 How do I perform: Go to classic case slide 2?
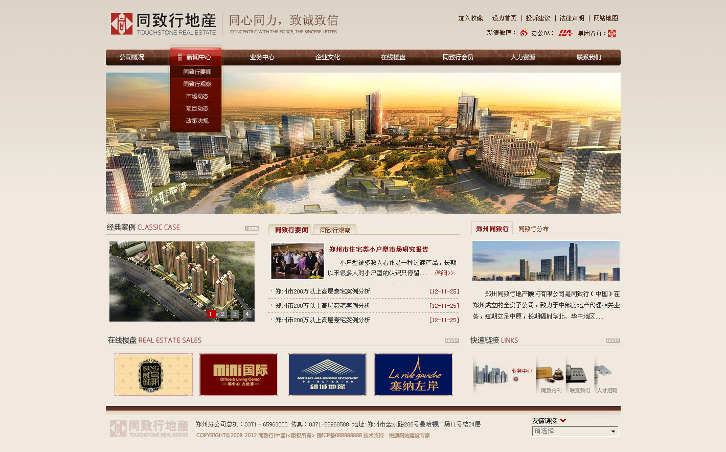pos(222,314)
